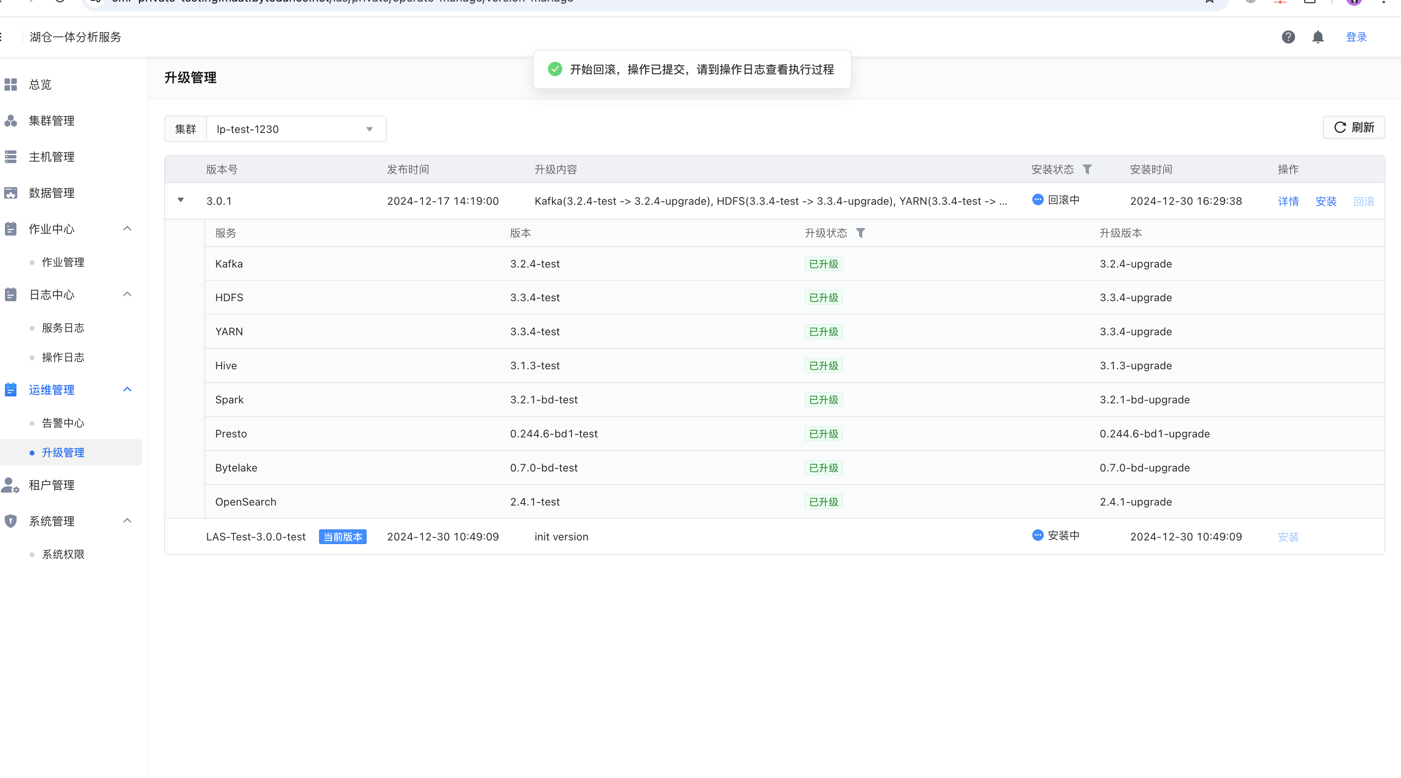Viewport: 1401px width, 778px height.
Task: Click the 主机管理 host icon
Action: coord(11,157)
